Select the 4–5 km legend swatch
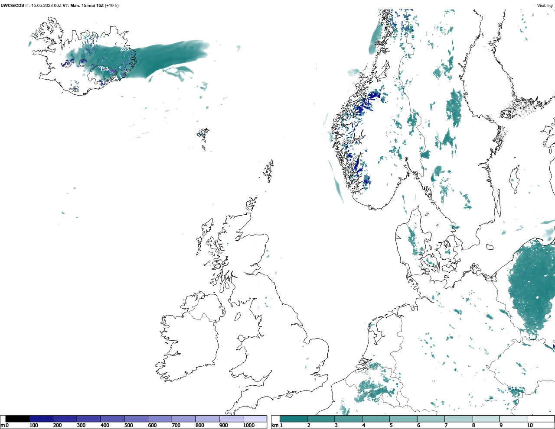This screenshot has height=429, width=555. coord(376,419)
